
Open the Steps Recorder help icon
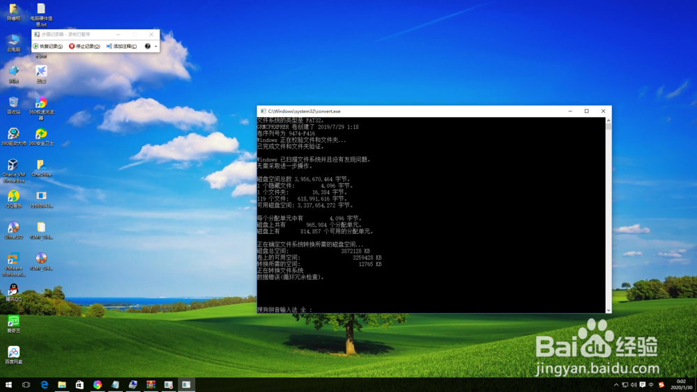[x=148, y=46]
